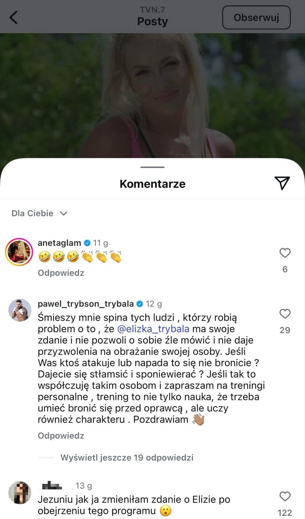Reply to pawel_trybson_trybala's comment

point(61,436)
